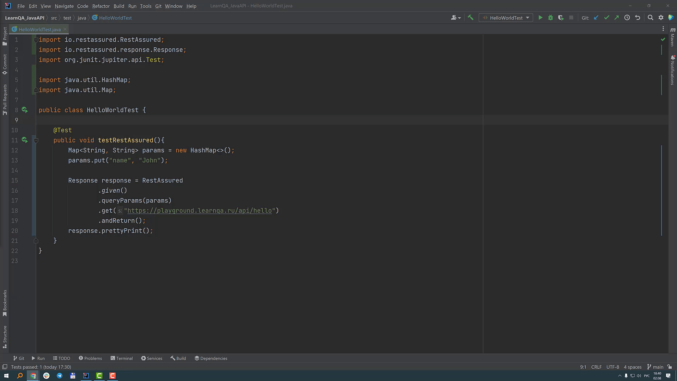Open the Refactor menu
The image size is (677, 381).
(x=101, y=6)
